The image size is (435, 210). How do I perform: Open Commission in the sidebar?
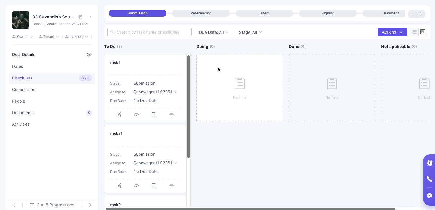tap(24, 90)
